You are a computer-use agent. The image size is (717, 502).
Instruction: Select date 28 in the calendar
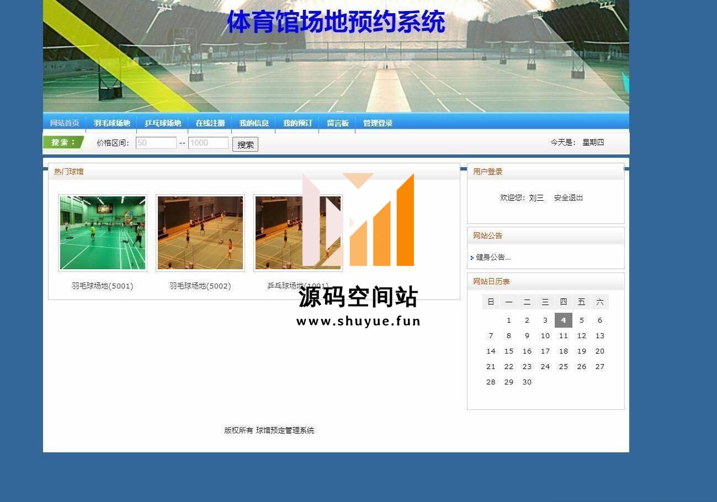tap(491, 382)
